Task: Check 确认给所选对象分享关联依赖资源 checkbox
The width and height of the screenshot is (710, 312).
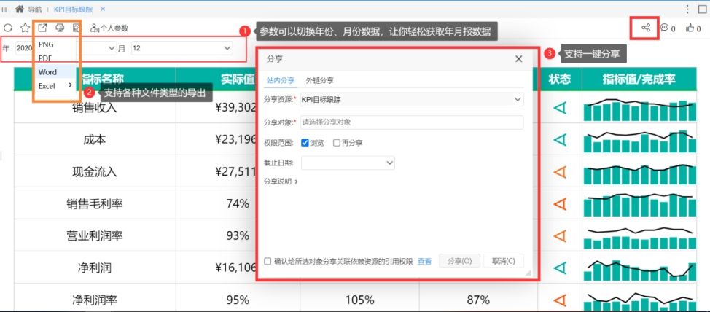Action: (x=268, y=261)
